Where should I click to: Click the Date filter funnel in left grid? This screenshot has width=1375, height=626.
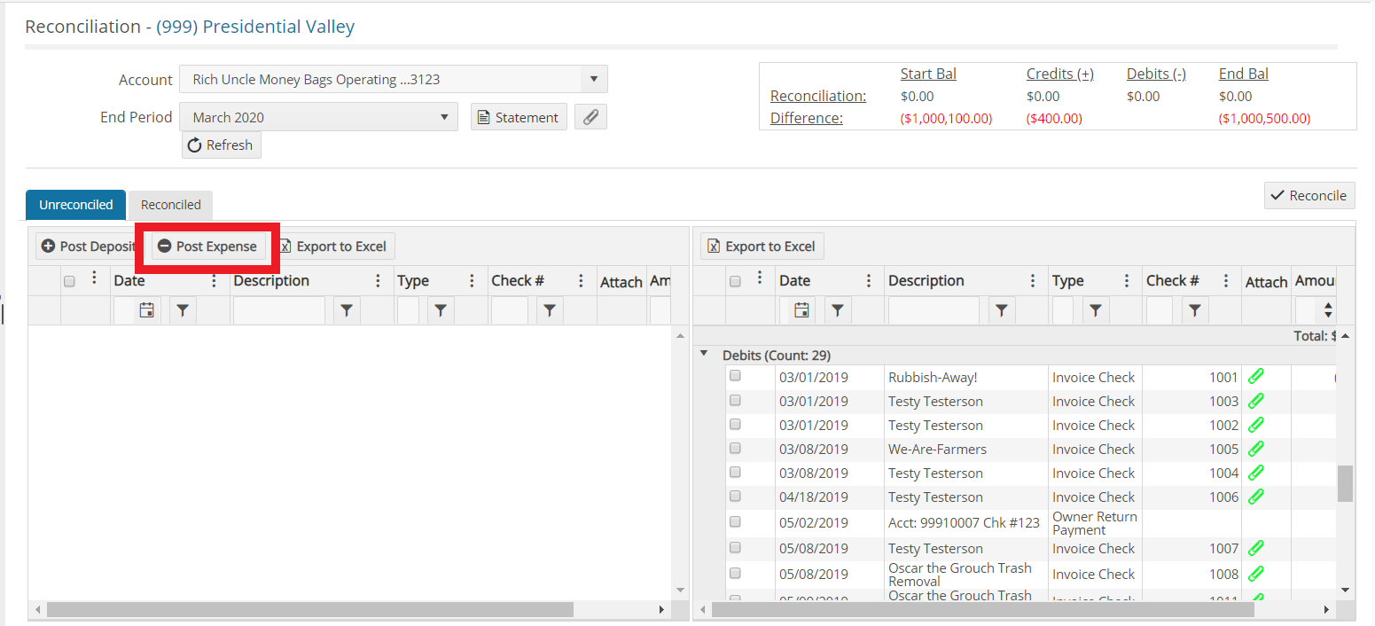pos(183,310)
